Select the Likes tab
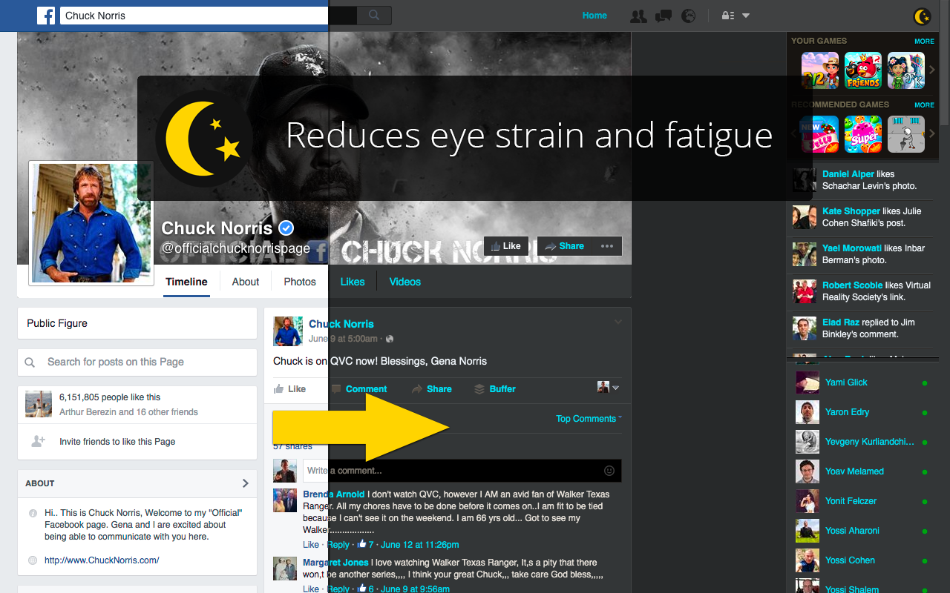 point(353,282)
